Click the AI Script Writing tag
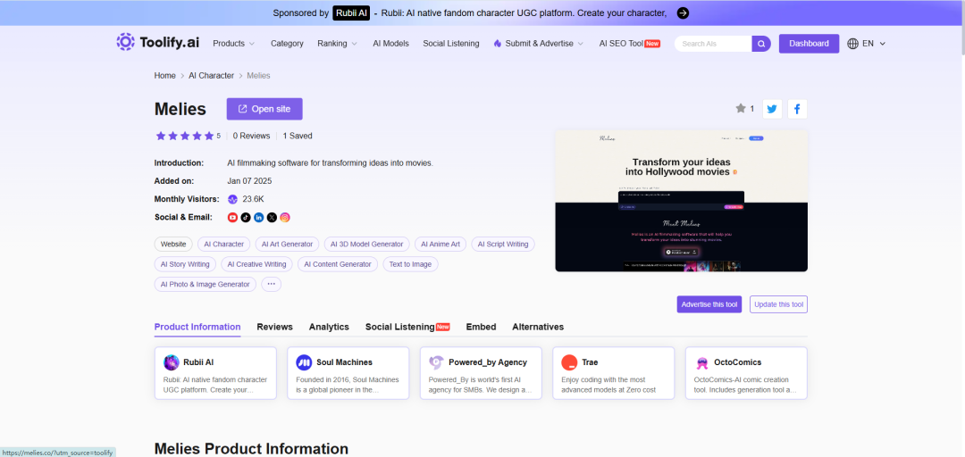This screenshot has height=457, width=965. click(x=503, y=245)
